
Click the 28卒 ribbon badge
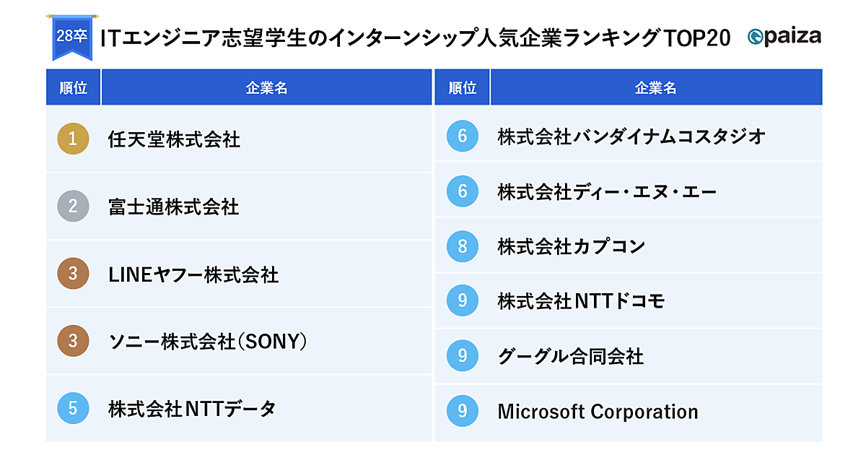(x=71, y=36)
